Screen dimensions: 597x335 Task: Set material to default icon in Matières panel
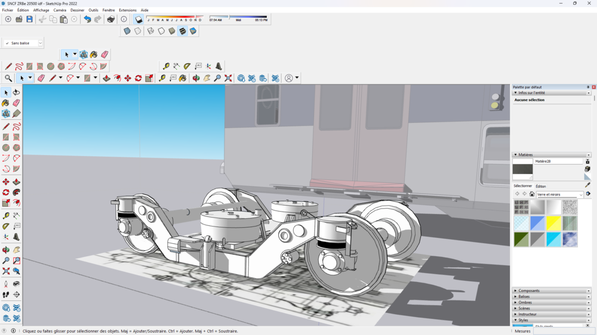587,177
